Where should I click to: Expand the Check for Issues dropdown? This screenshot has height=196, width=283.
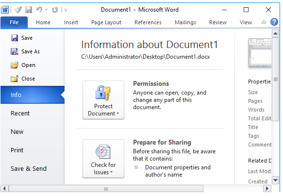pos(103,159)
